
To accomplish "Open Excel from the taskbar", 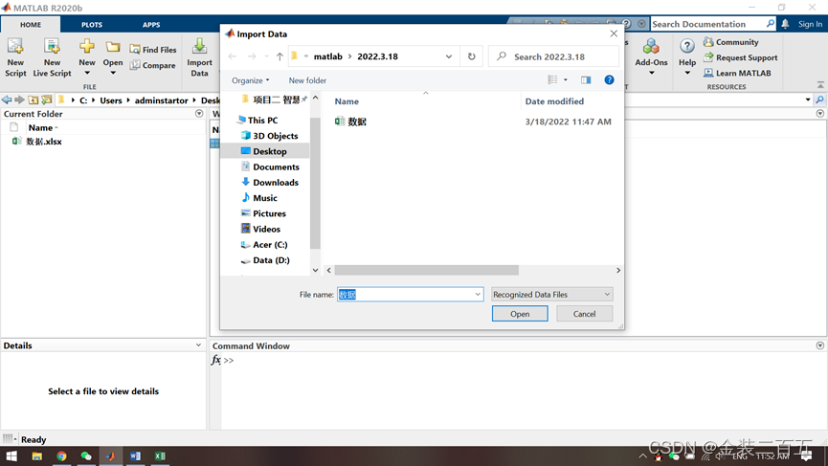I will point(160,456).
